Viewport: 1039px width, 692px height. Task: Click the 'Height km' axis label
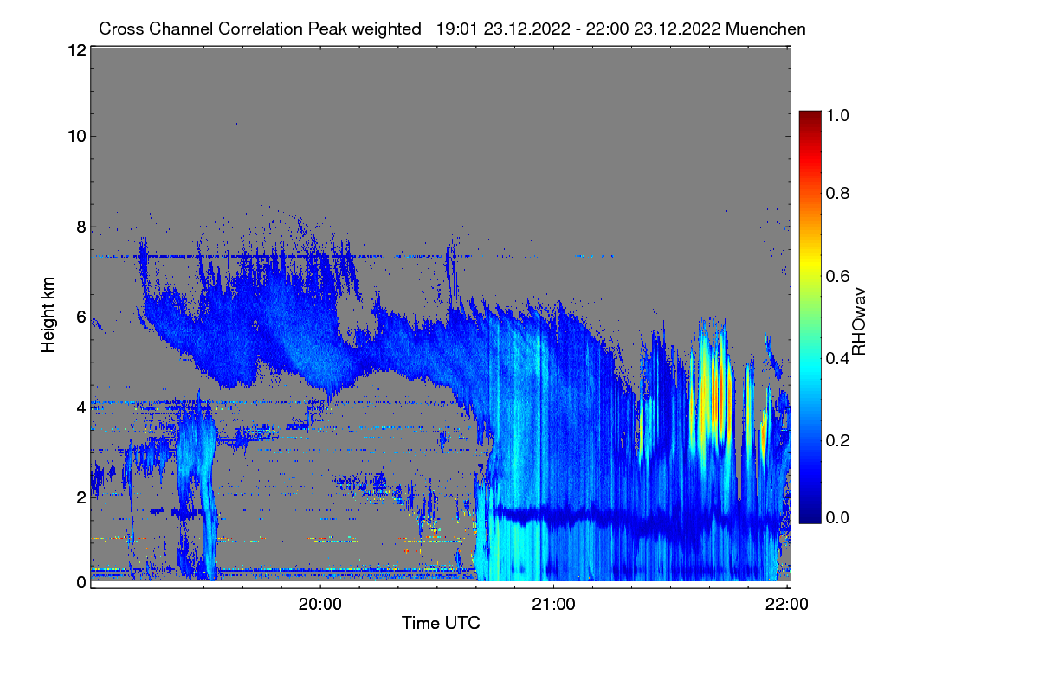click(48, 316)
